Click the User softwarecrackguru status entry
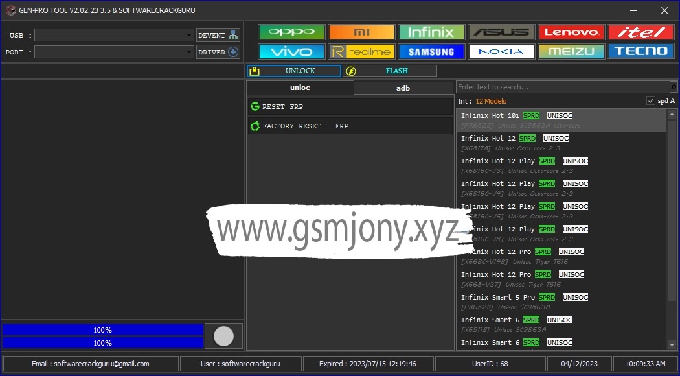 coord(240,364)
